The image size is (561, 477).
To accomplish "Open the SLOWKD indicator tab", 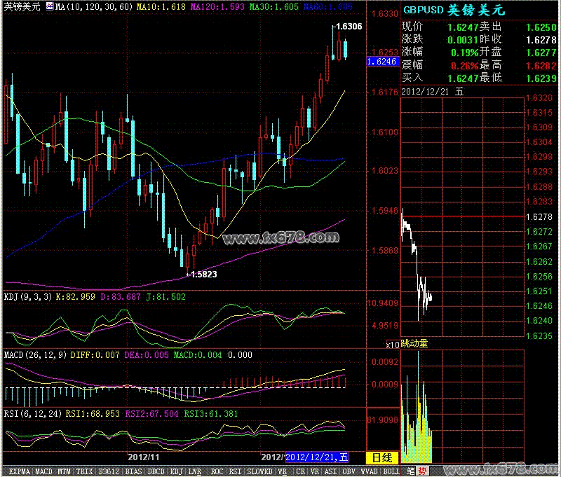I will click(259, 471).
